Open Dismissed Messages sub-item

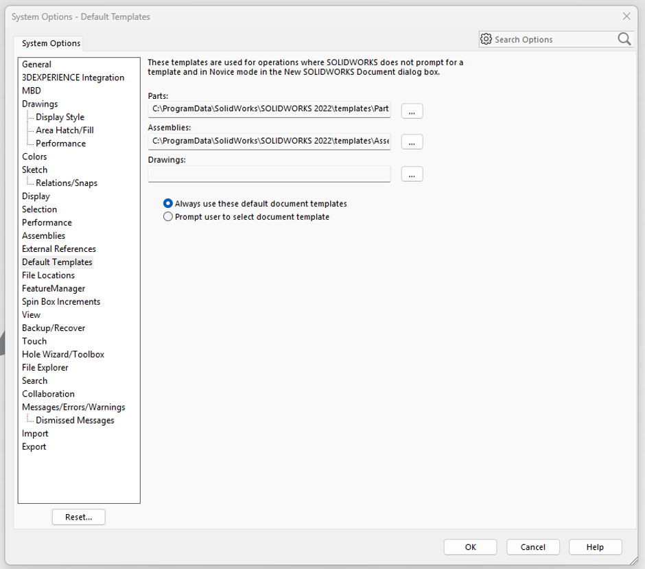point(75,419)
